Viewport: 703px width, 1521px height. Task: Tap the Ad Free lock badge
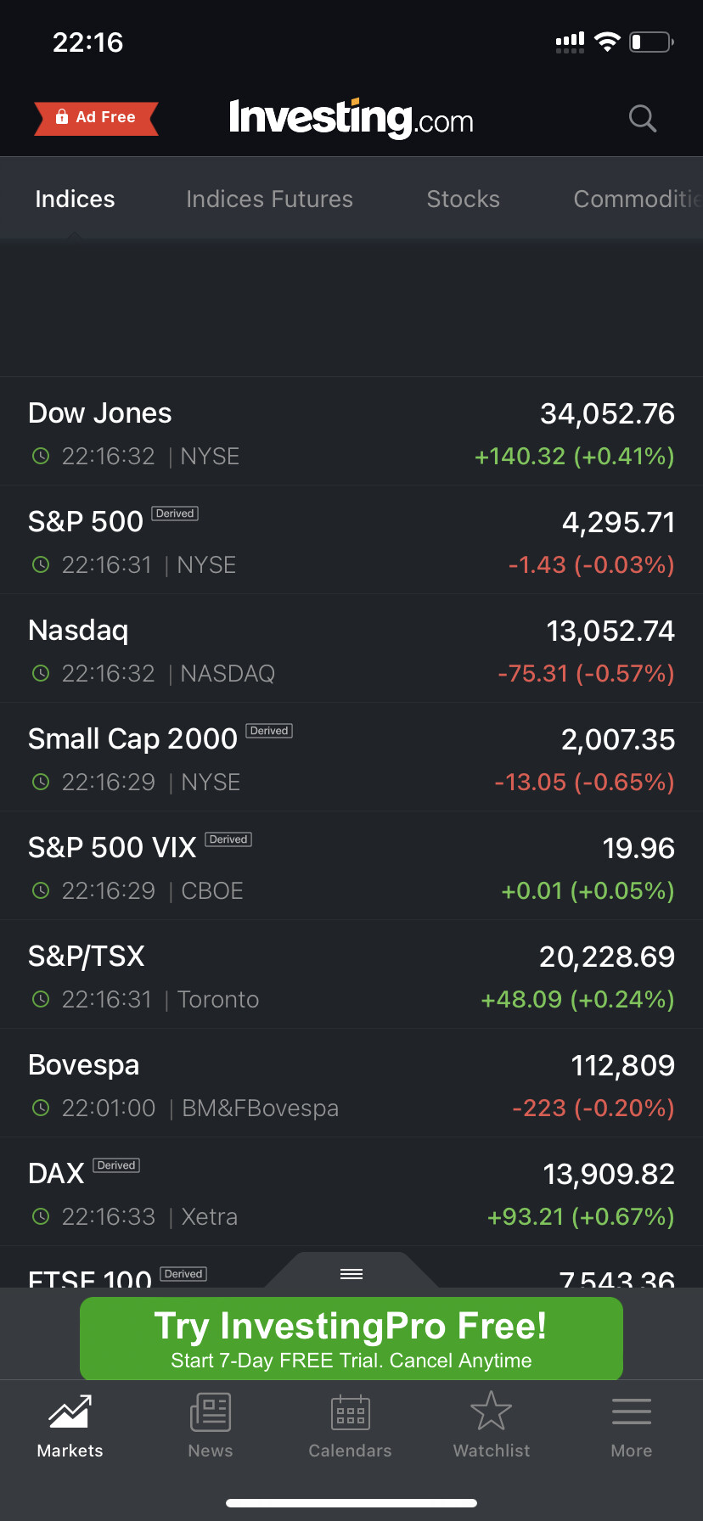coord(96,118)
